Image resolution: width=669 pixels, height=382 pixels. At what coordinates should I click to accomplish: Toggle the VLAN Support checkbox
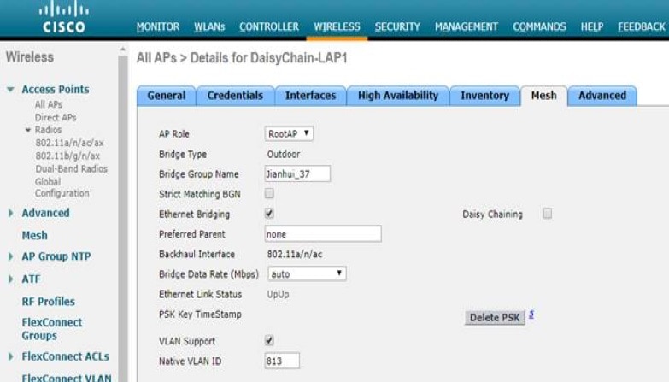(269, 340)
